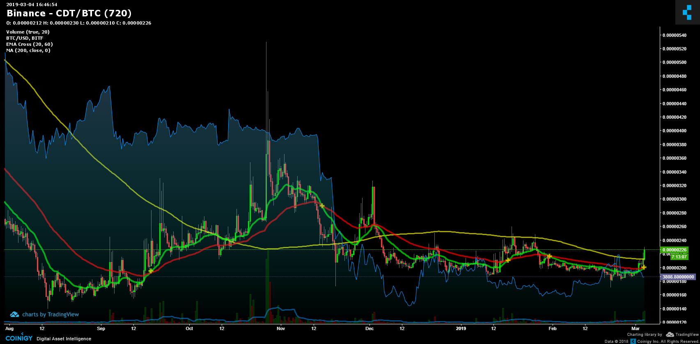Screen dimensions: 700x344
Task: Open the 'charts by TradingView' logo link
Action: tap(44, 315)
